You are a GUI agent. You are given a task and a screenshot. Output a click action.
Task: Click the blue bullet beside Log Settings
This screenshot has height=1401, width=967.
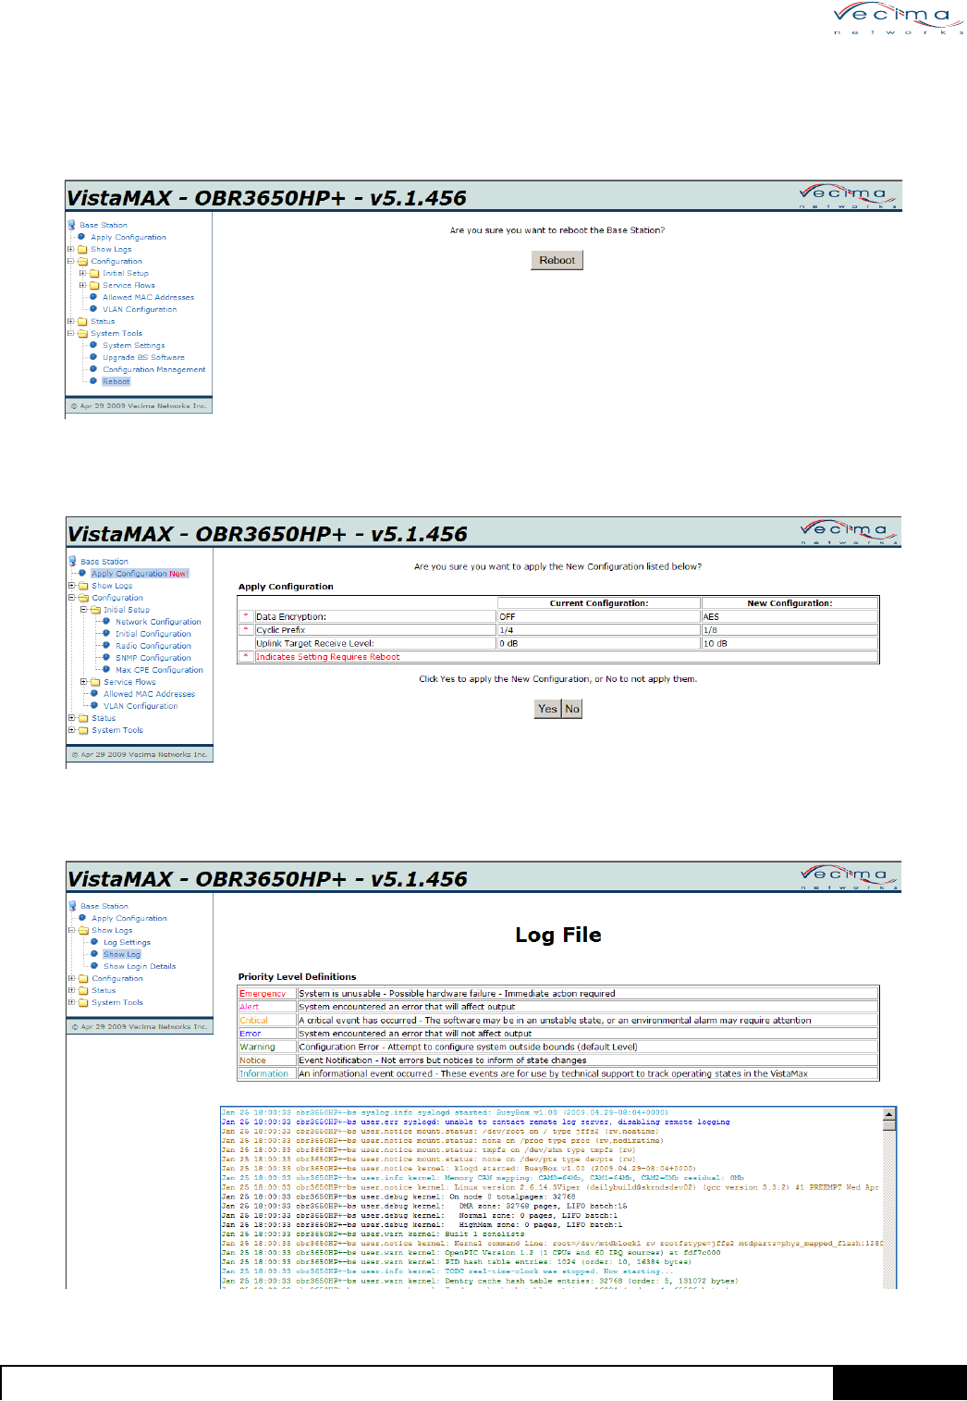coord(94,941)
